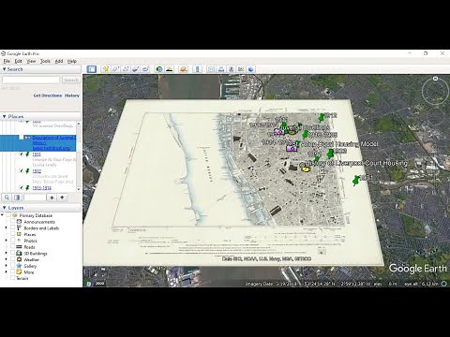Image resolution: width=450 pixels, height=337 pixels.
Task: Toggle the 1911 placemark checkbox
Action: (x=22, y=154)
